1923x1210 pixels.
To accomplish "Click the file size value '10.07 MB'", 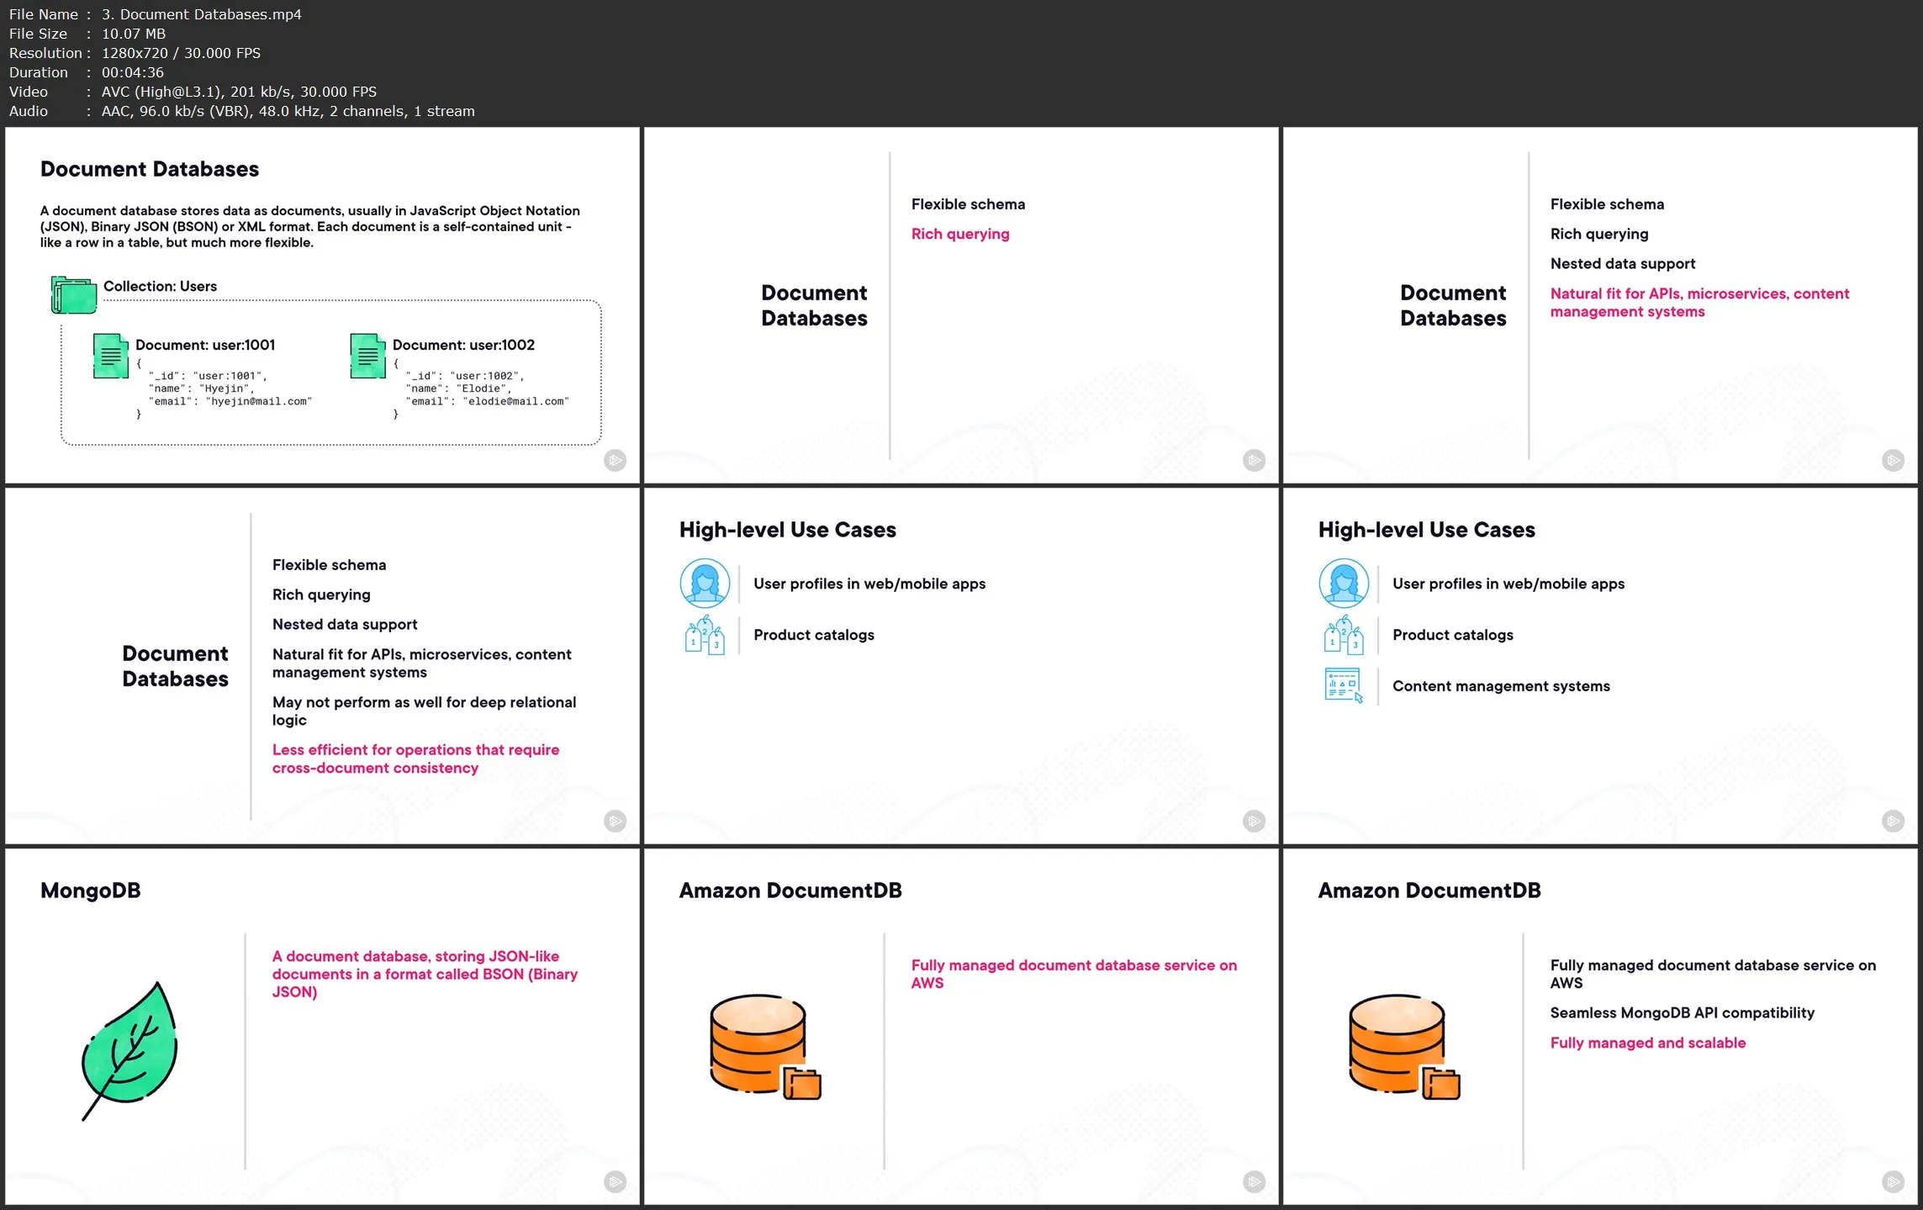I will tap(134, 34).
